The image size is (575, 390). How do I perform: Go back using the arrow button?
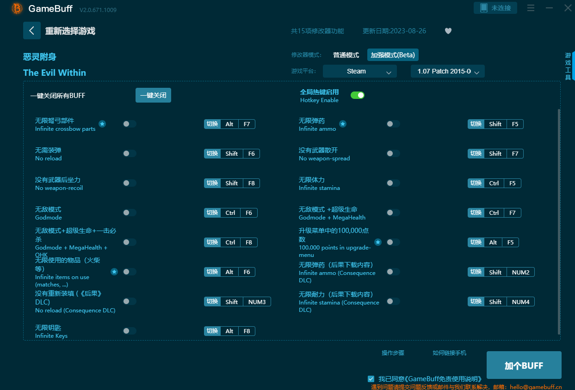coord(32,30)
